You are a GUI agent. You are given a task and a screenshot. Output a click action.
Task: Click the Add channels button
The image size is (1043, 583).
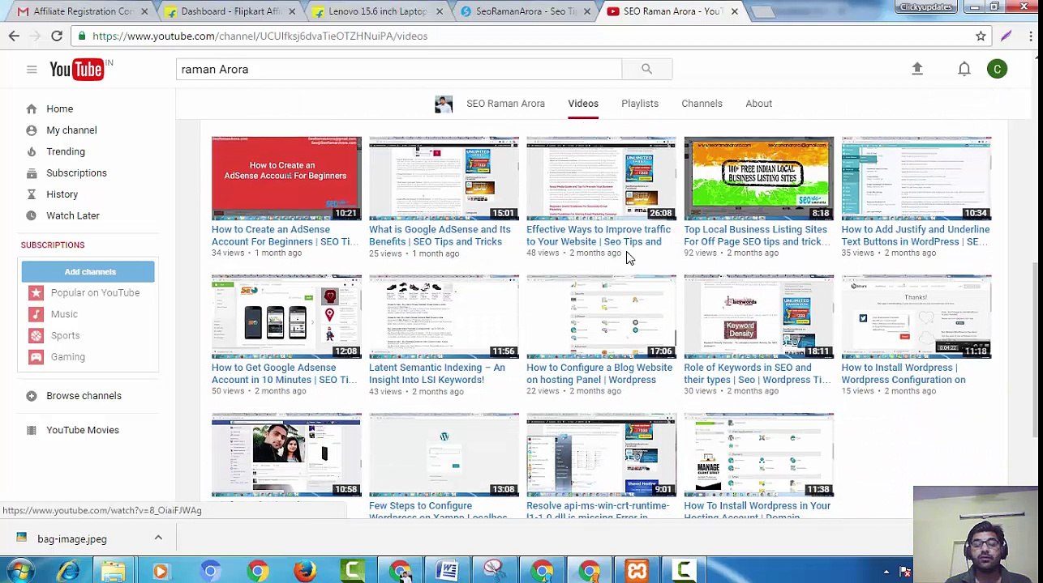[x=88, y=272]
